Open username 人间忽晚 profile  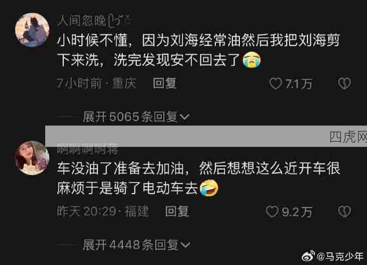click(94, 21)
